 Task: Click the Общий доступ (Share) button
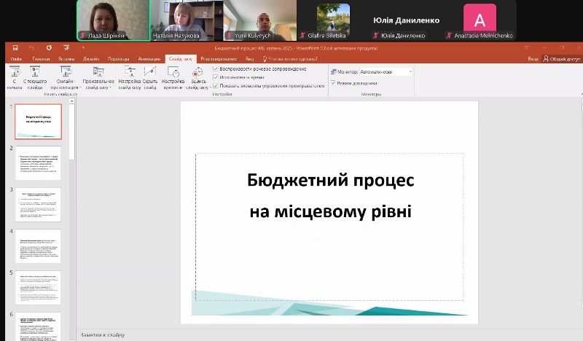coord(561,58)
